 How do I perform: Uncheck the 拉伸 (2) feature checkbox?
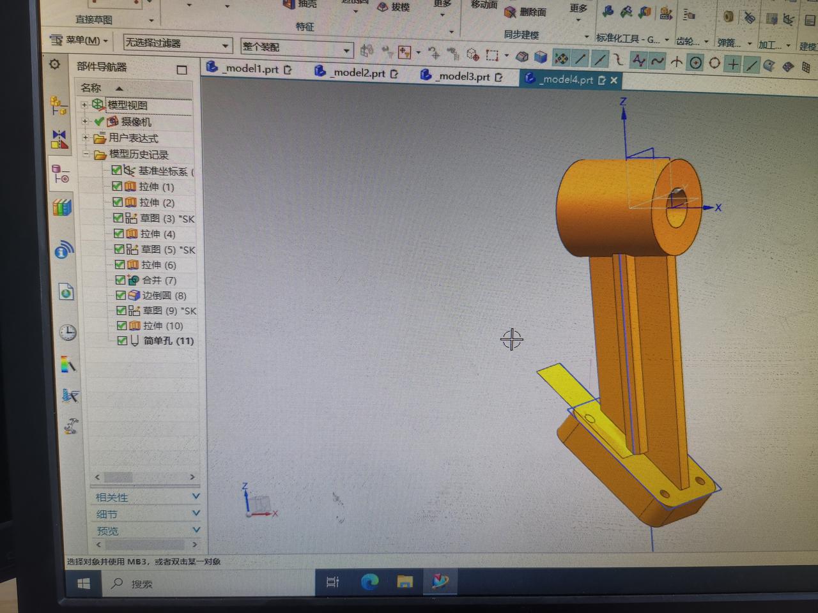(118, 202)
